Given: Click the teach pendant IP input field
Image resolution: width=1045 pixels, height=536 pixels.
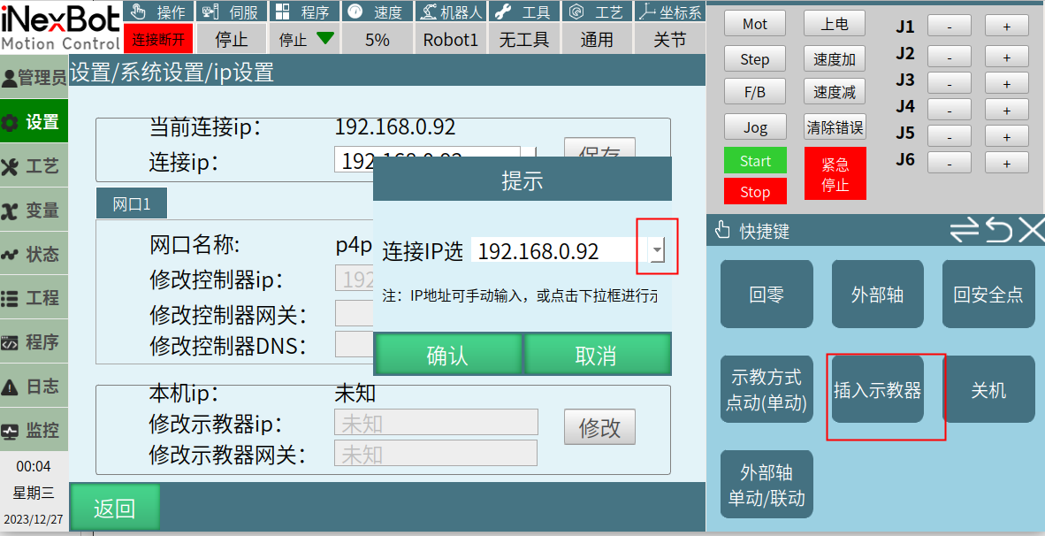Looking at the screenshot, I should (x=435, y=423).
